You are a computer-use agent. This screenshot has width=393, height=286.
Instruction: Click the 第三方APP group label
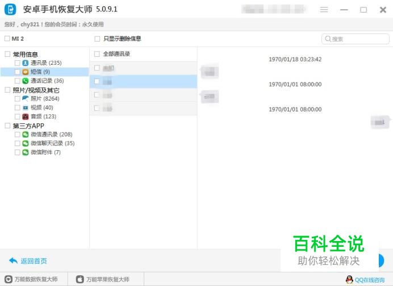(28, 126)
